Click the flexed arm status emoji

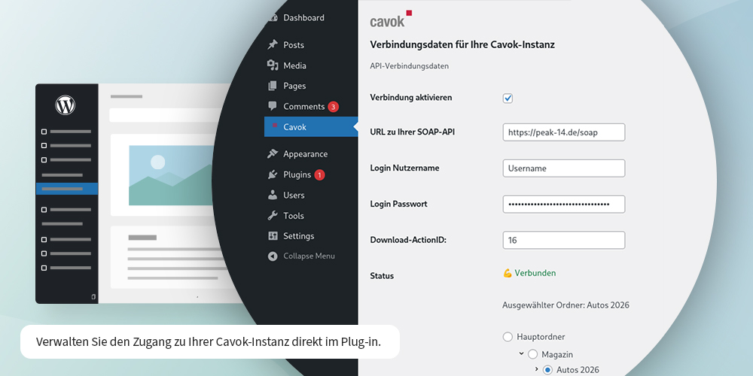coord(508,273)
